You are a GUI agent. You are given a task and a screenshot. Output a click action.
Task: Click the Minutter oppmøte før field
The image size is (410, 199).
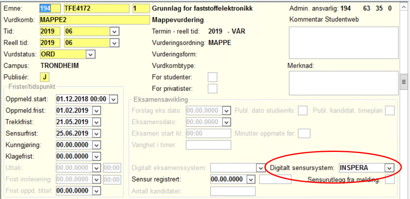pyautogui.click(x=304, y=134)
